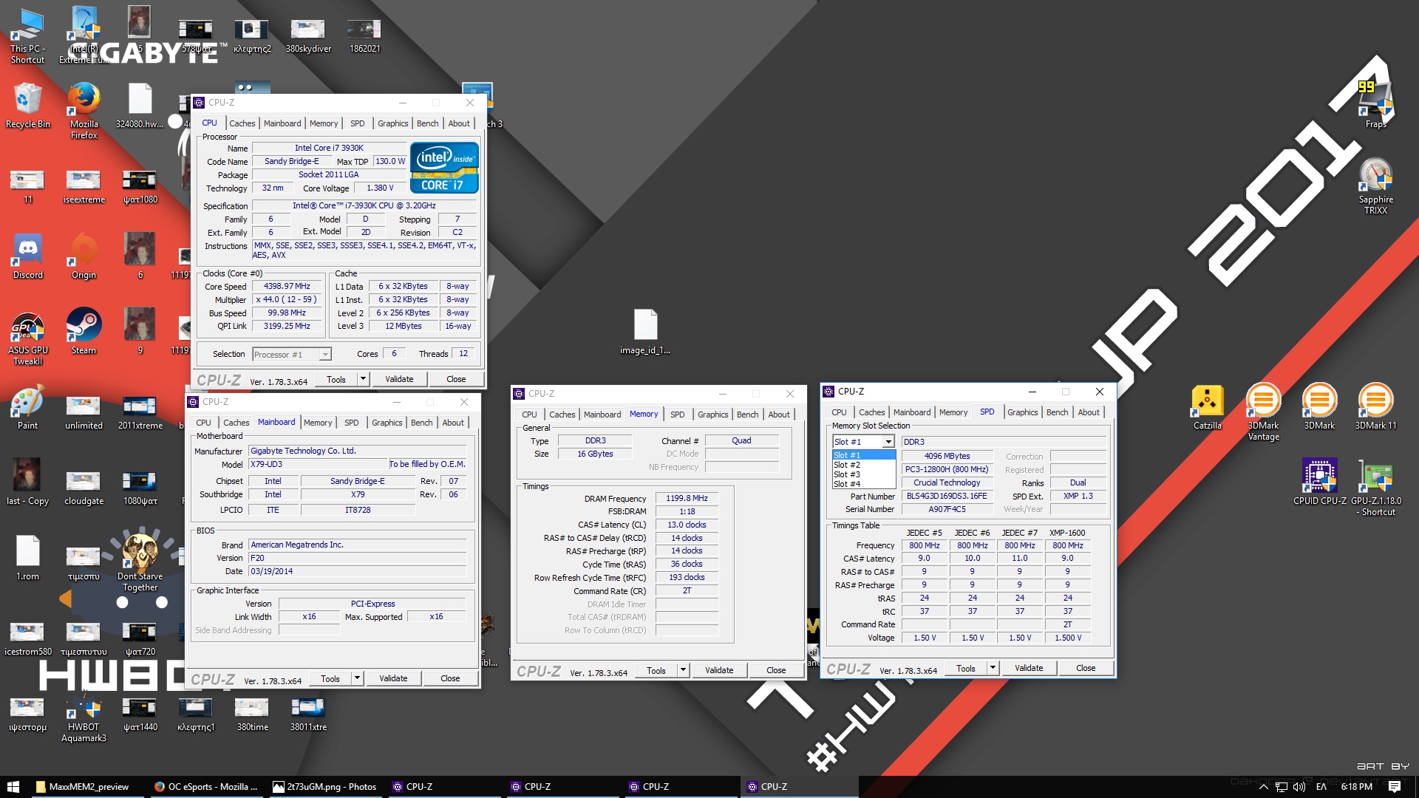The height and width of the screenshot is (798, 1419).
Task: Open the Paint desktop shortcut
Action: (x=27, y=406)
